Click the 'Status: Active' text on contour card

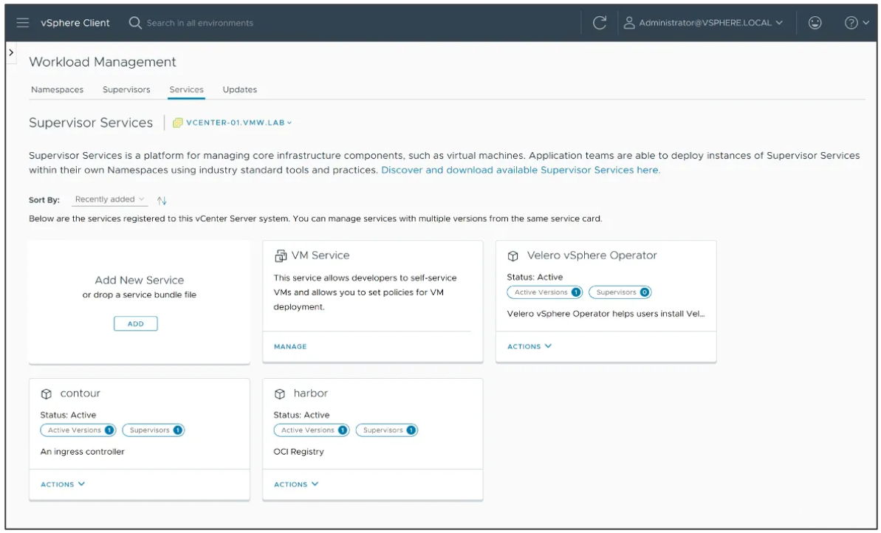68,415
